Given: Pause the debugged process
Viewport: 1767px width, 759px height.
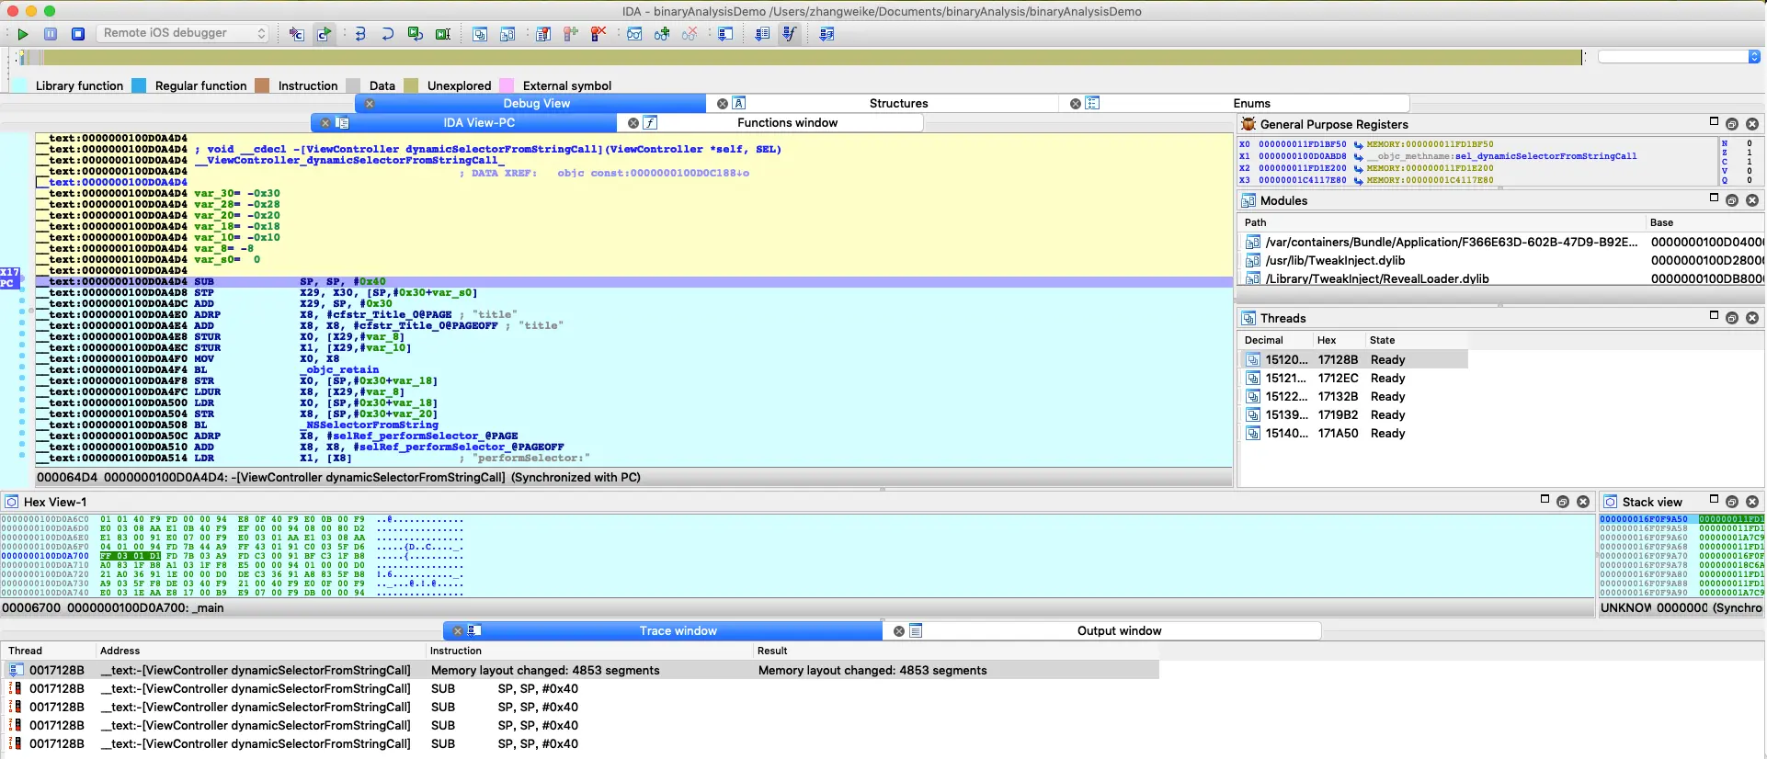Looking at the screenshot, I should point(51,34).
